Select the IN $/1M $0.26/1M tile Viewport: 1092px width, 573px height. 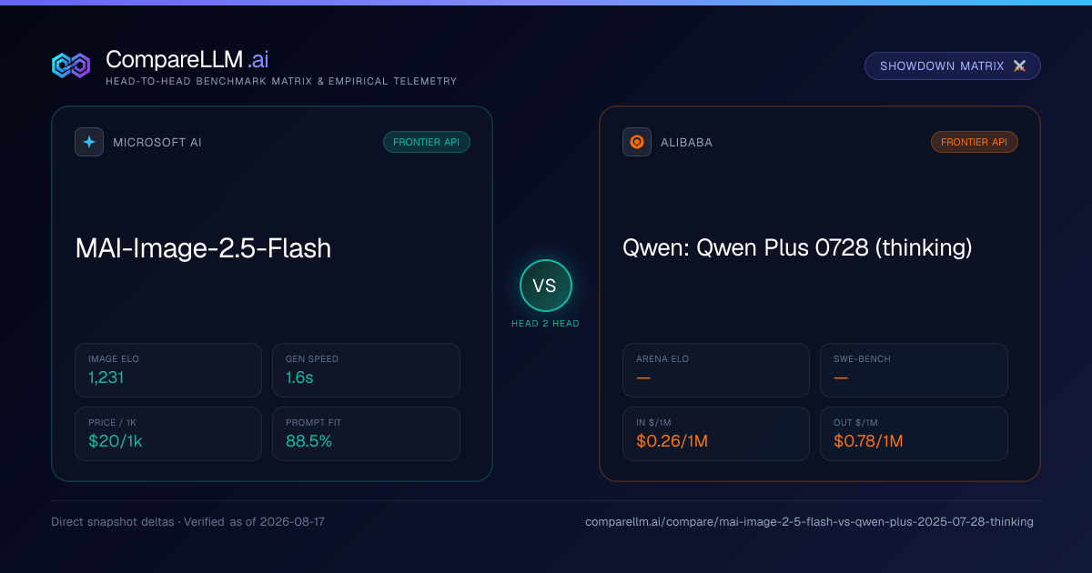pos(716,434)
